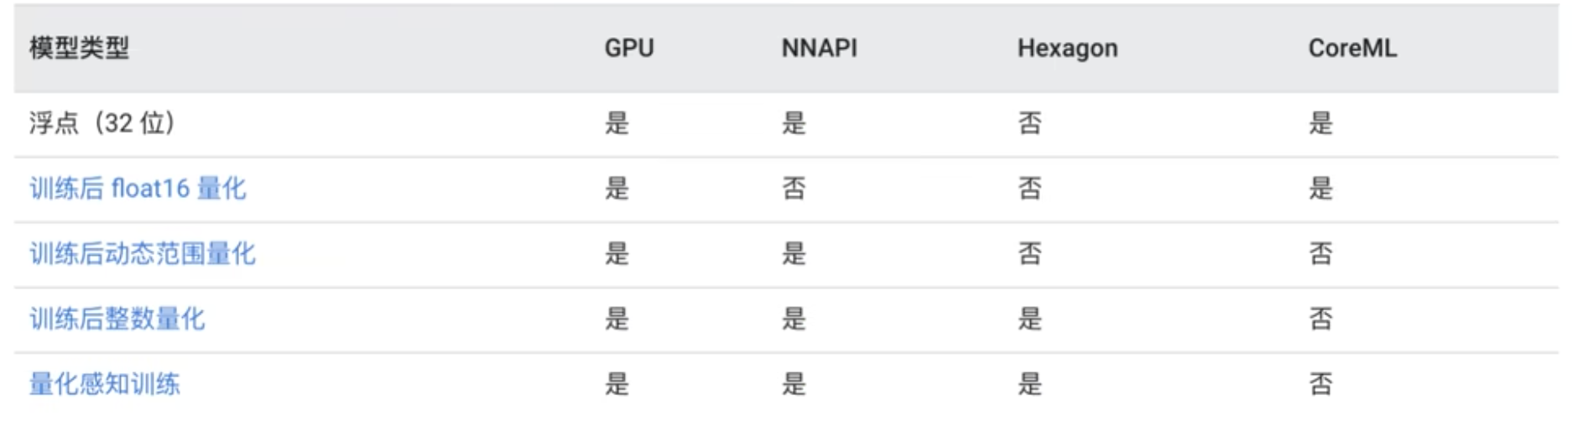1572x421 pixels.
Task: Click the 模型类型 column header
Action: 79,48
